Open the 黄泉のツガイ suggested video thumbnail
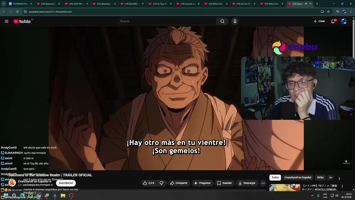 (x=285, y=188)
